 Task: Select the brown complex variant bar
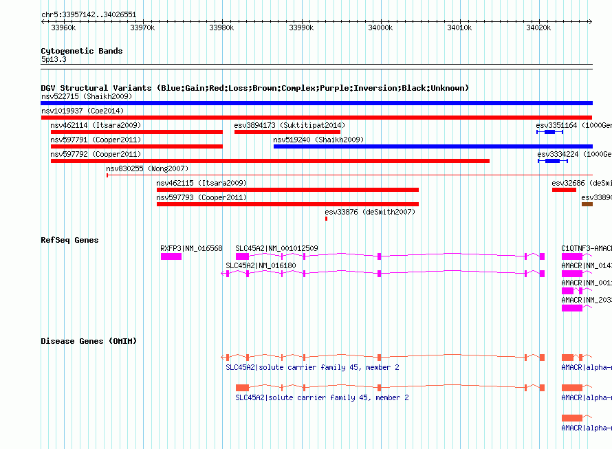[x=587, y=204]
